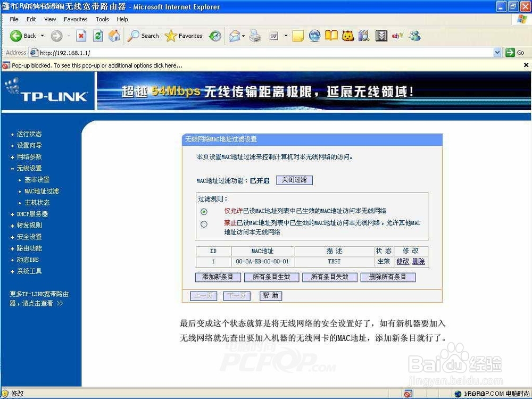Open the Search magnifier toolbar button
The height and width of the screenshot is (399, 532).
143,36
